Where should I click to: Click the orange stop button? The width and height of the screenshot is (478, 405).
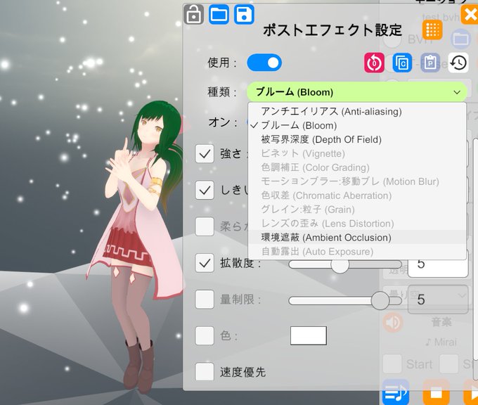(436, 392)
